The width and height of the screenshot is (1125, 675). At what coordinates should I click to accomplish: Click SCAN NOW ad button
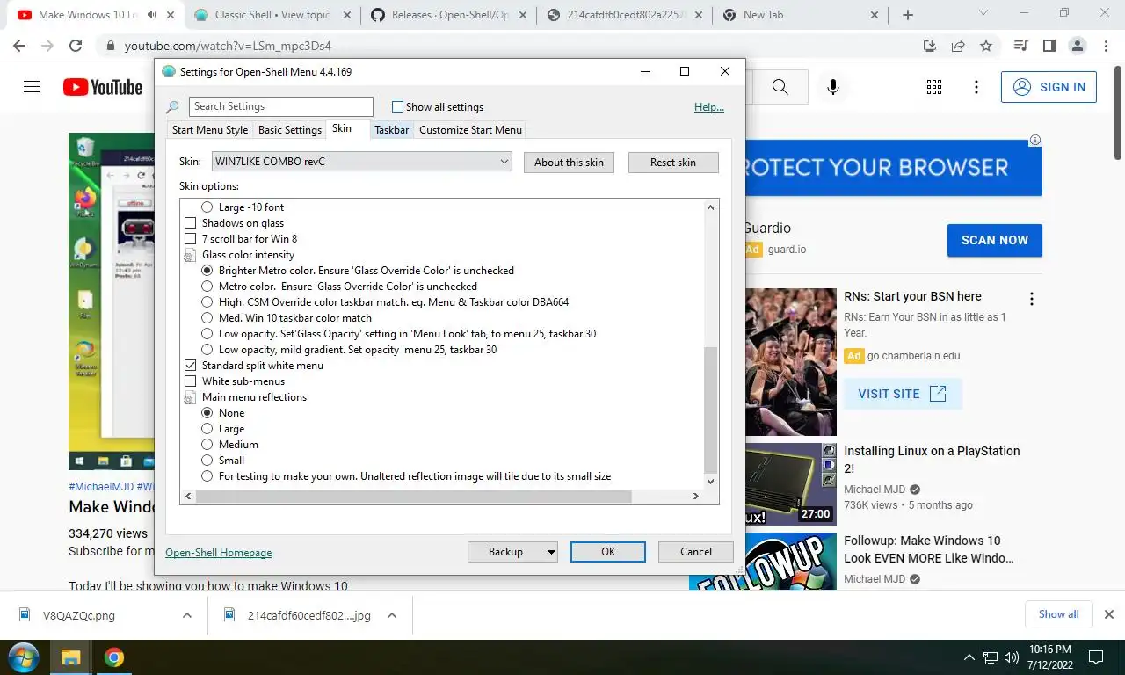tap(994, 240)
